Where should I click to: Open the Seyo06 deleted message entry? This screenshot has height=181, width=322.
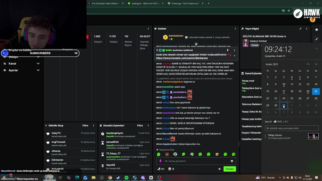tap(125, 167)
